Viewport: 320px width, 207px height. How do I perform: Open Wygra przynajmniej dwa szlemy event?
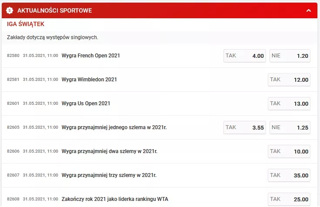point(109,151)
